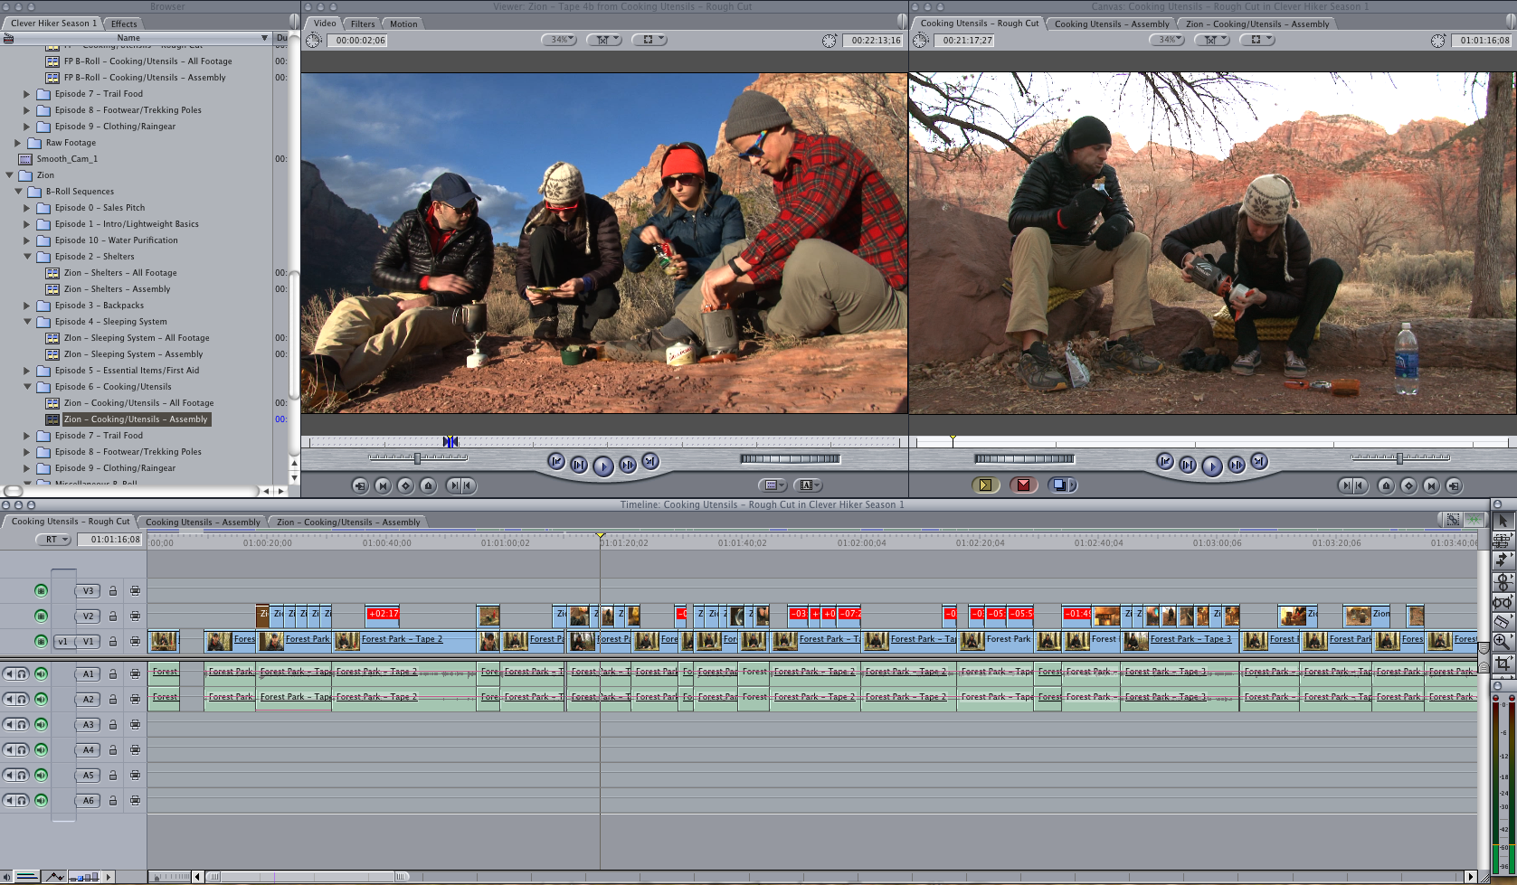Select the Crop tool
Viewport: 1517px width, 885px height.
click(1503, 664)
